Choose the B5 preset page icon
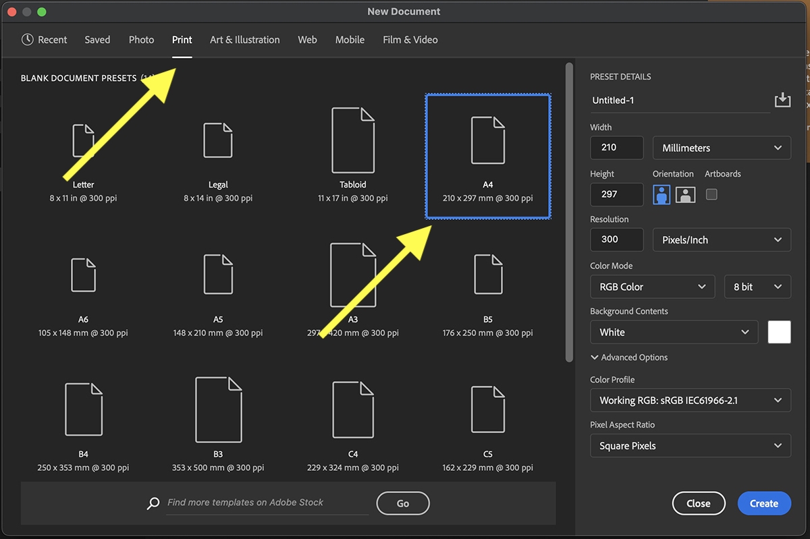This screenshot has height=539, width=810. (488, 274)
